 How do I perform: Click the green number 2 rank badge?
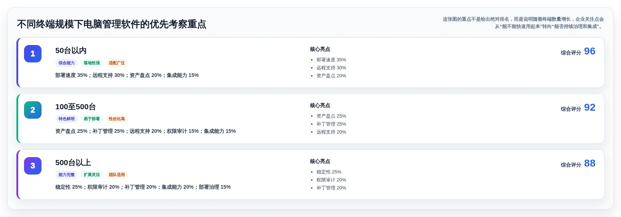point(33,110)
